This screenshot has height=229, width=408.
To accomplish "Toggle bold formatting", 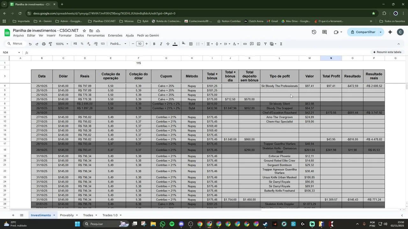I will (154, 44).
